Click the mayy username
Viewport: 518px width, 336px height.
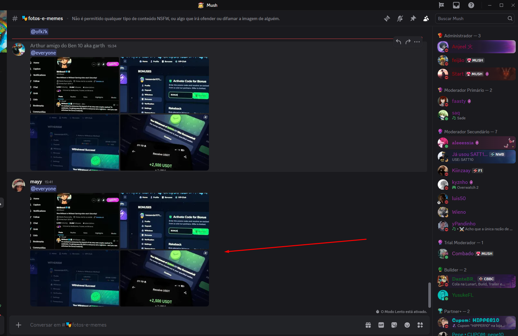36,182
